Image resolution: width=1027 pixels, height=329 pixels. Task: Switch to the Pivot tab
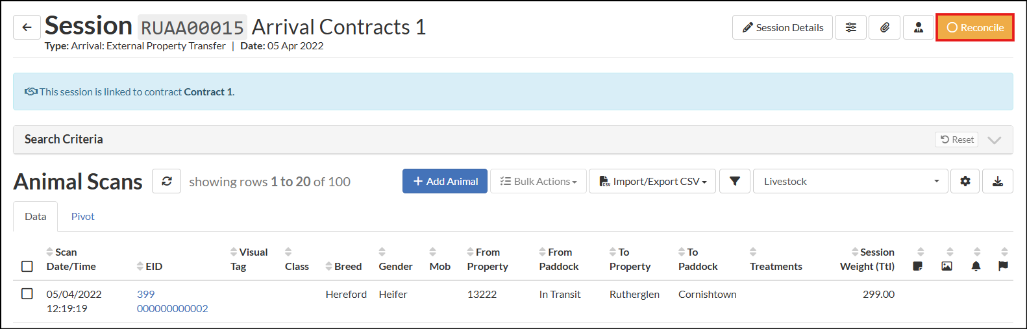tap(82, 216)
